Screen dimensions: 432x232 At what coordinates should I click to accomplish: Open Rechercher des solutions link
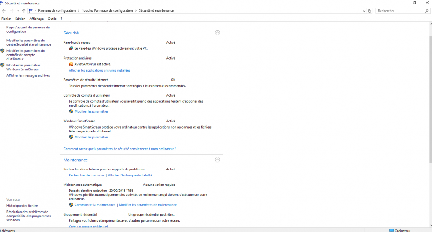click(86, 175)
